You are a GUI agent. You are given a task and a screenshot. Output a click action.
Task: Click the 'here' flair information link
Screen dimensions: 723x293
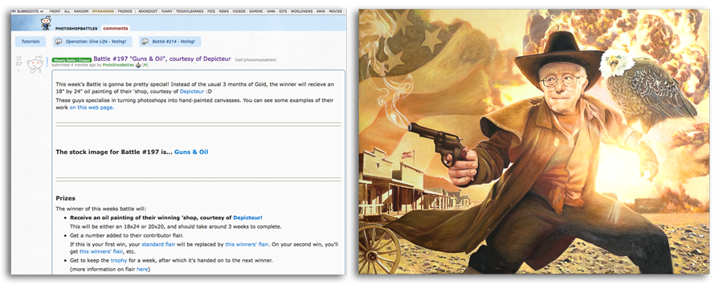coord(142,269)
